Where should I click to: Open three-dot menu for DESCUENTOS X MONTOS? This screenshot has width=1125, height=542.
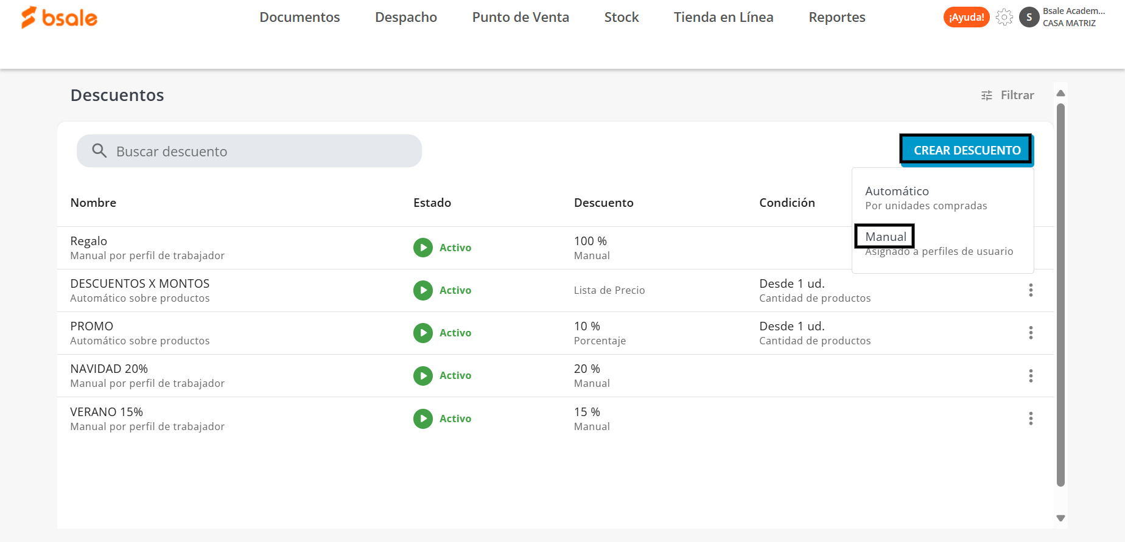(x=1031, y=290)
